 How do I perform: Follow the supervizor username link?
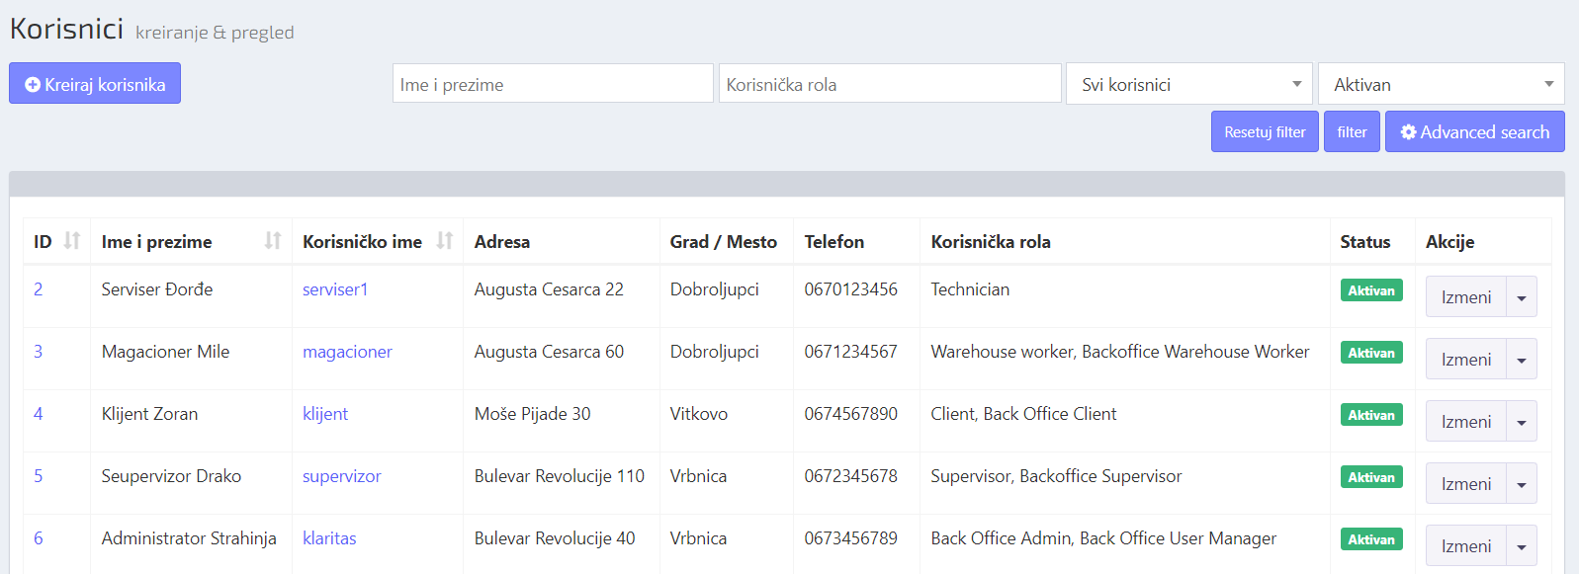(341, 476)
